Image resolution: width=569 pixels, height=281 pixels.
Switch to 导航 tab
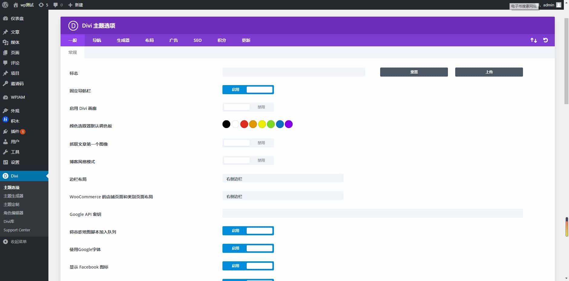coord(97,40)
